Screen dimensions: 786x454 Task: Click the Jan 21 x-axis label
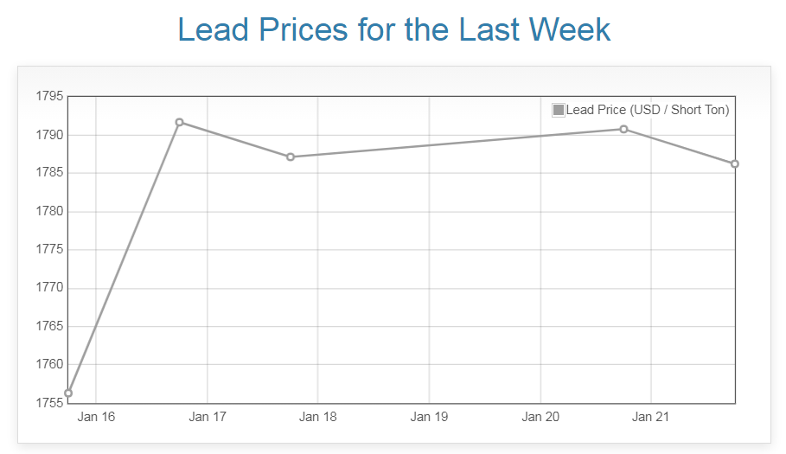click(x=651, y=417)
